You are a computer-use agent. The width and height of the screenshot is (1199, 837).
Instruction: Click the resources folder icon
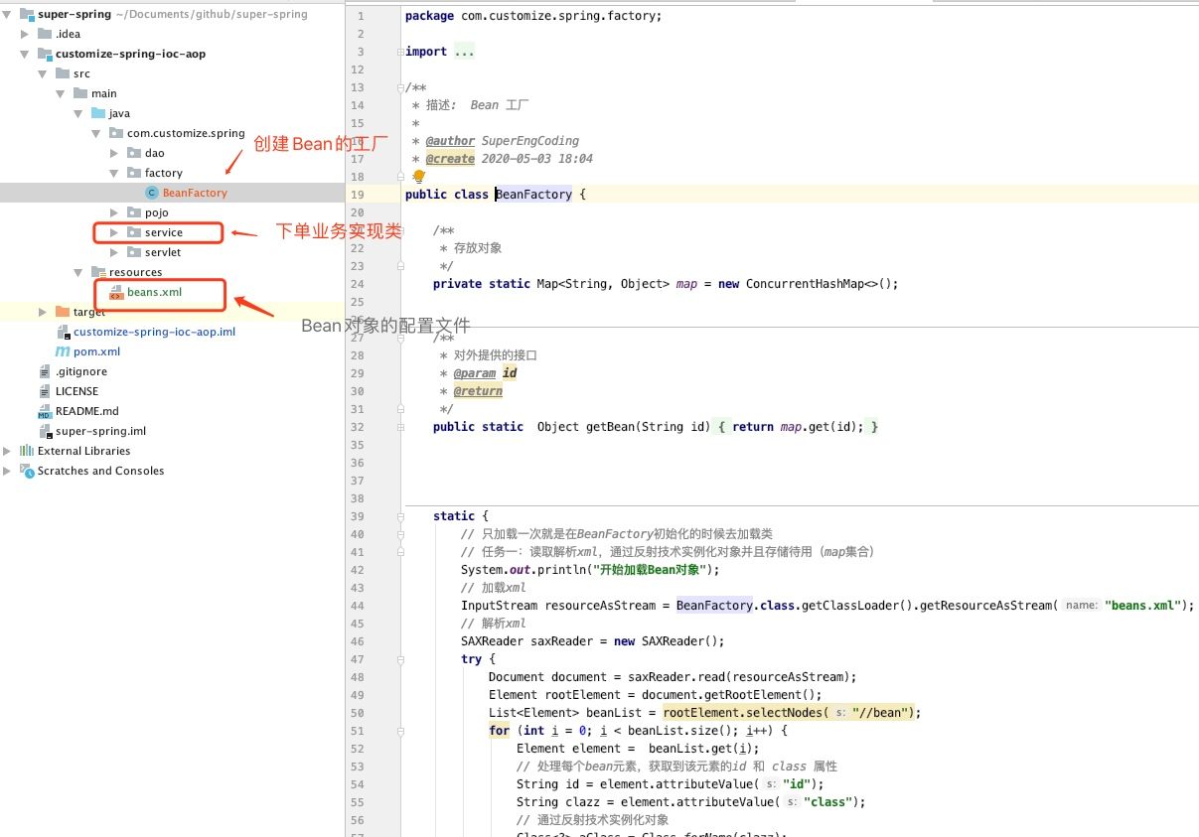pyautogui.click(x=98, y=272)
